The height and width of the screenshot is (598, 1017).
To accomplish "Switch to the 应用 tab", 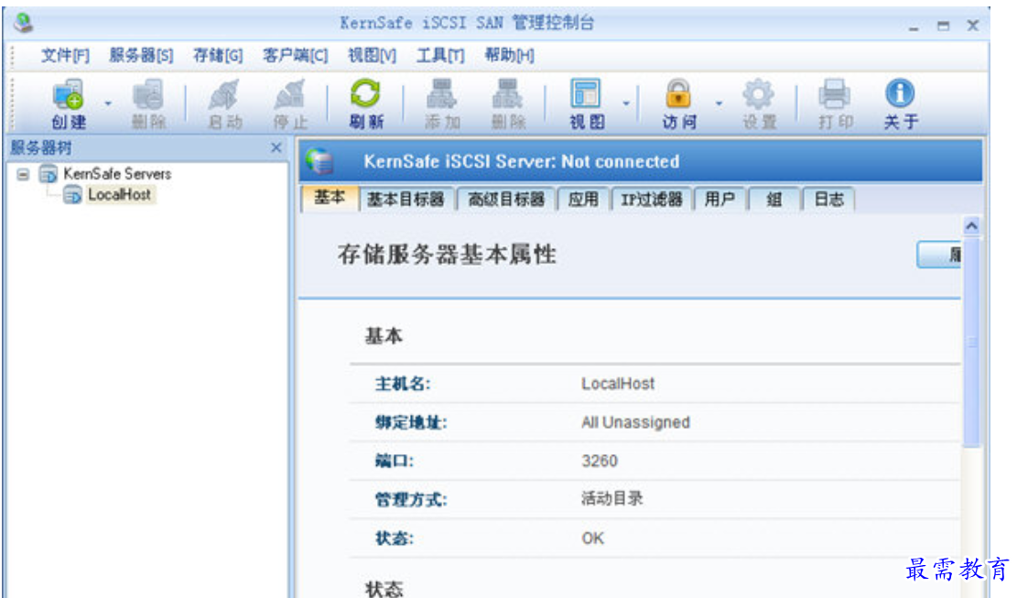I will (x=582, y=200).
